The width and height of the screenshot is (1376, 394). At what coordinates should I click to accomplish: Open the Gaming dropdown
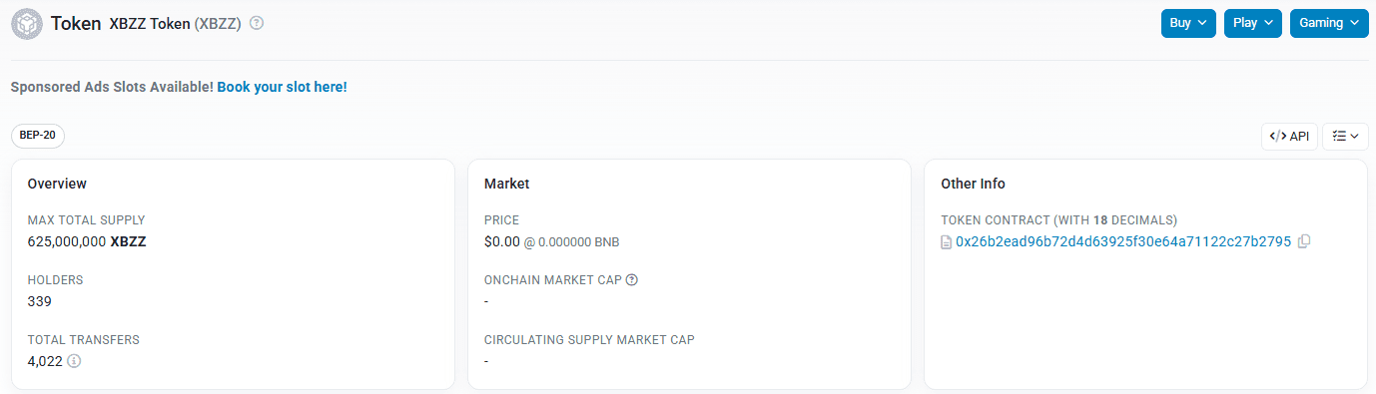click(x=1329, y=23)
